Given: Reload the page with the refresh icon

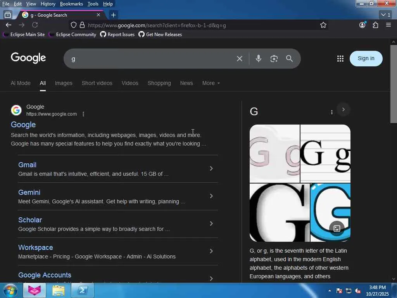Looking at the screenshot, I should click(x=35, y=25).
